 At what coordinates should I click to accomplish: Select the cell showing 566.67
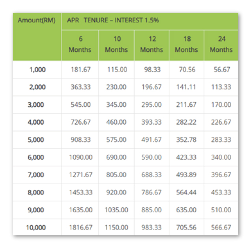[x=221, y=227]
